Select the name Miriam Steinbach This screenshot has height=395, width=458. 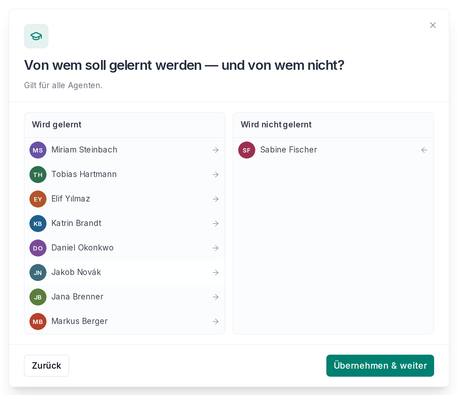click(84, 150)
